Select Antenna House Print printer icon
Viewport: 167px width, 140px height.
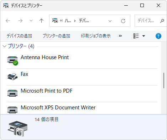(x=12, y=61)
